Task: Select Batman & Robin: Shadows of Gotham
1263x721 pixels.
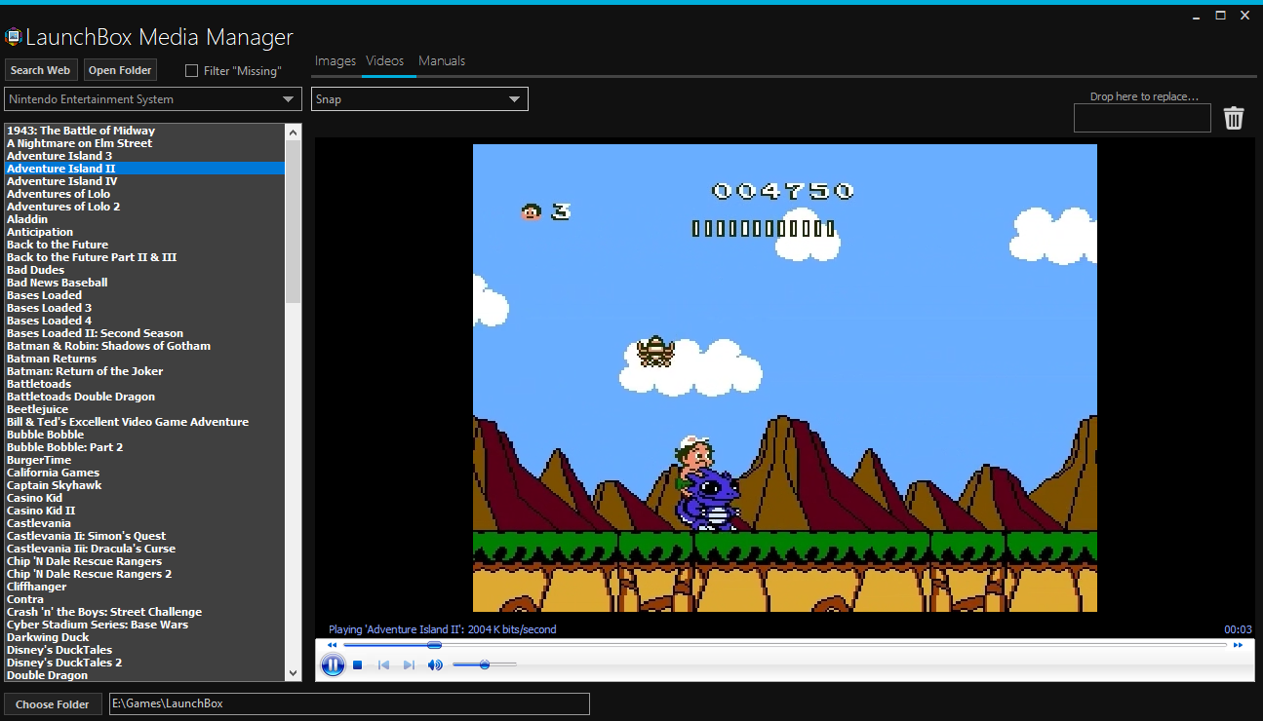Action: tap(108, 346)
